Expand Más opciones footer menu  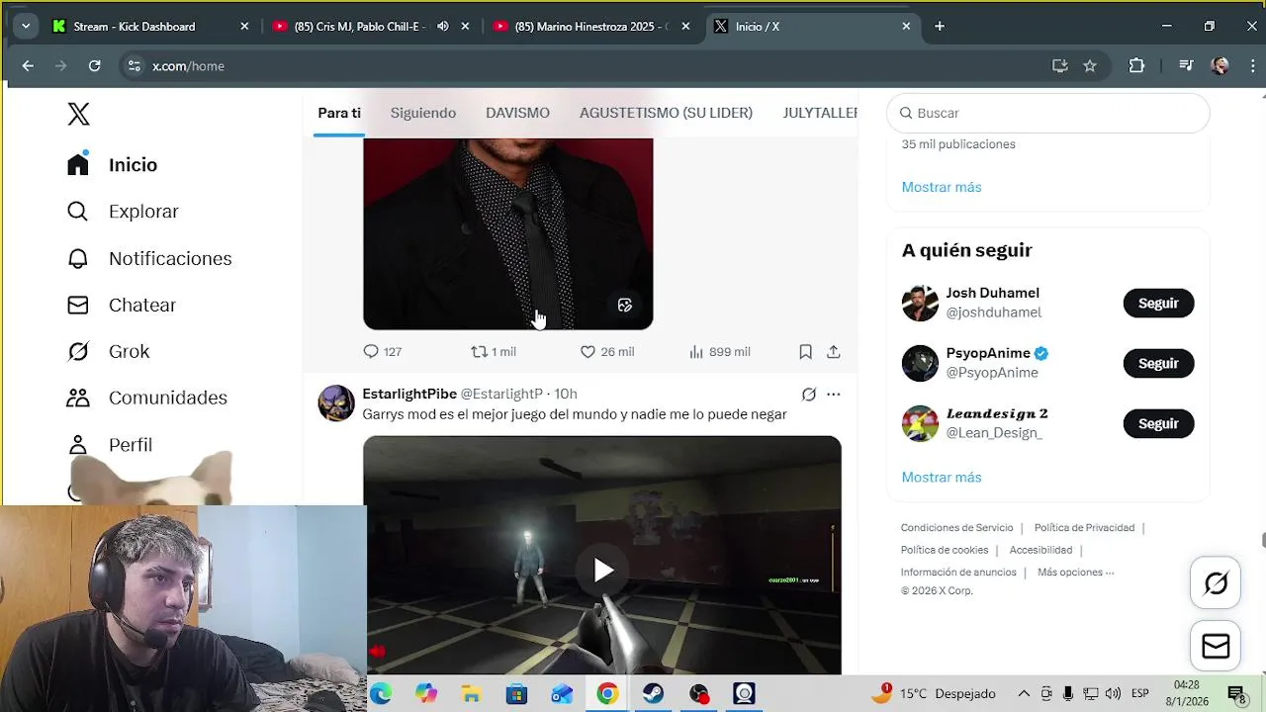pyautogui.click(x=1075, y=573)
